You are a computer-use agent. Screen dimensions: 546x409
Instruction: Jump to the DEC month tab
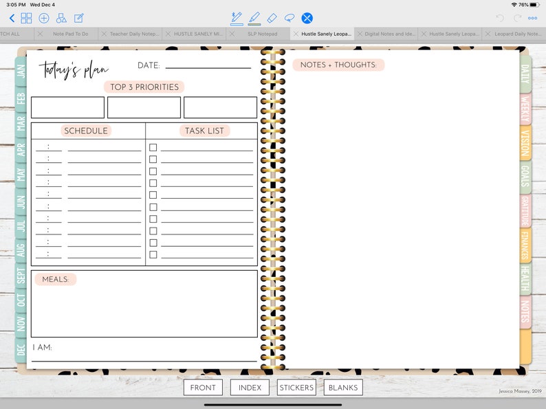pyautogui.click(x=21, y=349)
